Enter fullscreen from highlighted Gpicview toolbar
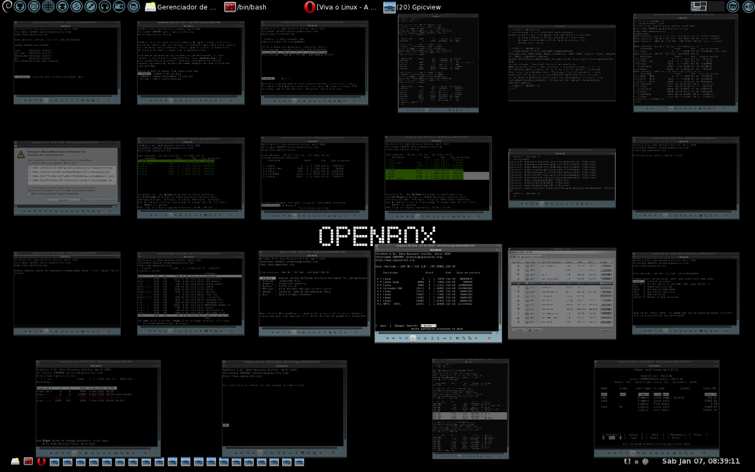 [425, 338]
